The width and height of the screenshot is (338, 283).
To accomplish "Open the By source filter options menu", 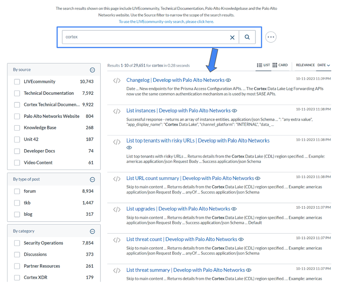I will pos(92,70).
